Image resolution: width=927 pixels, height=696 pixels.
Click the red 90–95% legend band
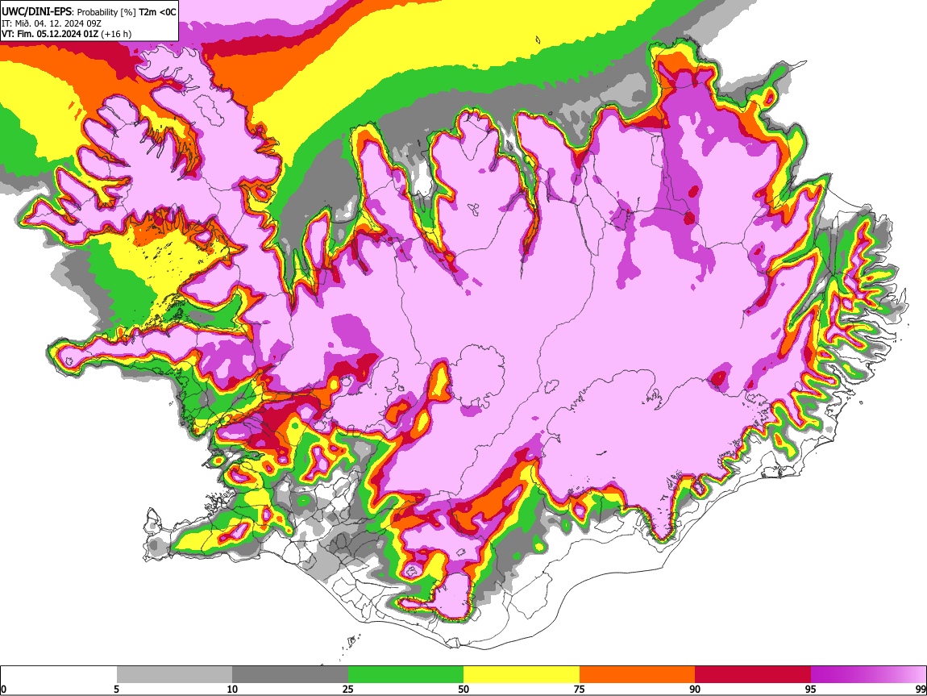click(753, 674)
